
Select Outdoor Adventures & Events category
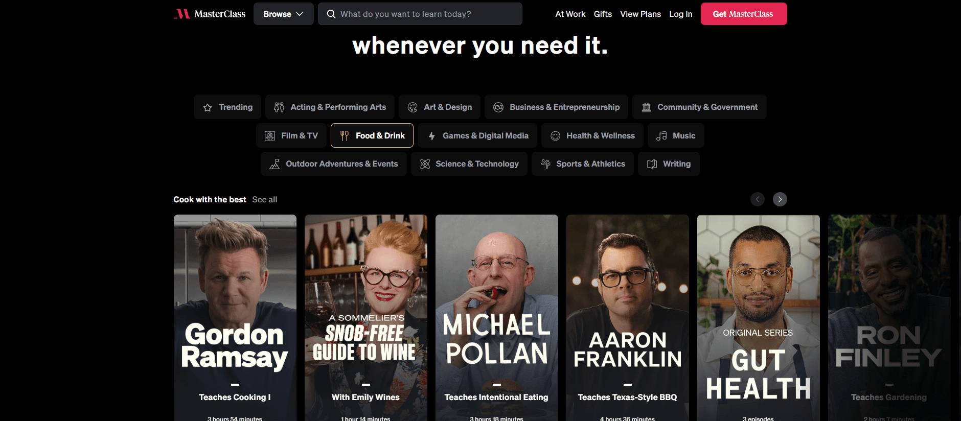tap(334, 163)
